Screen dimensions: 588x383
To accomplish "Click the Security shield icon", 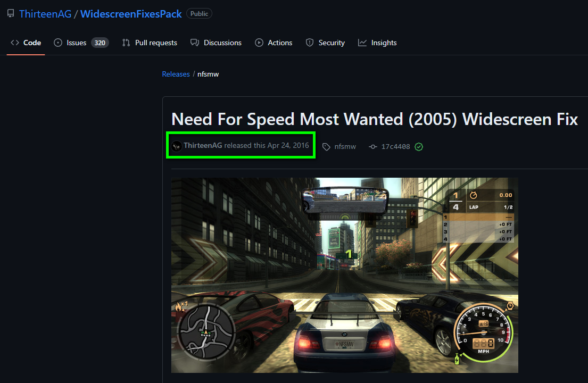I will [x=309, y=43].
